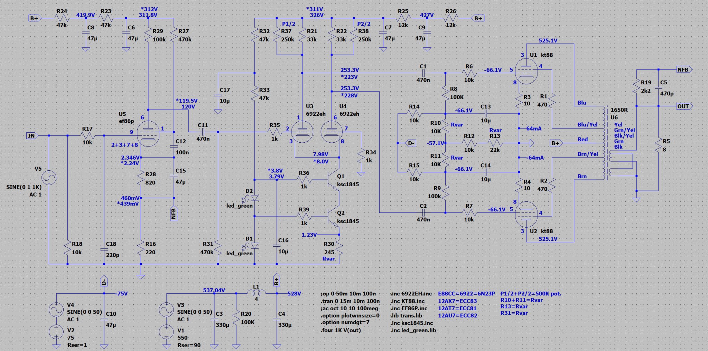Image resolution: width=708 pixels, height=351 pixels.
Task: Select the Q1 ksc1845 transistor symbol
Action: (x=333, y=180)
